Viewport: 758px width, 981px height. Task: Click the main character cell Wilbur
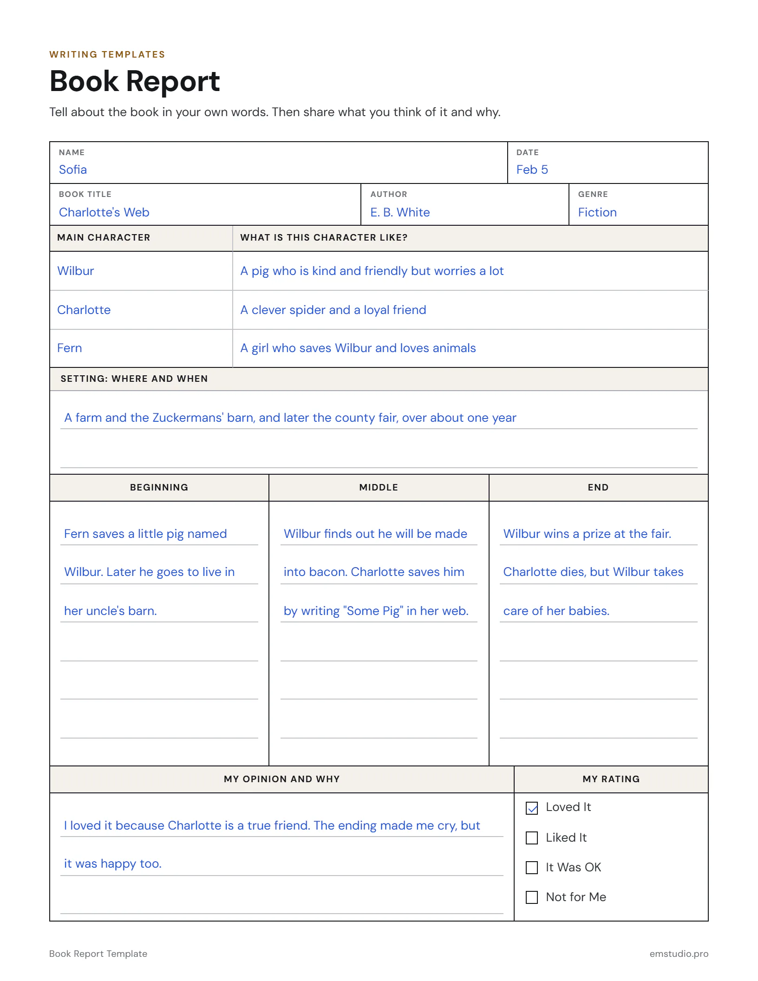[x=141, y=271]
